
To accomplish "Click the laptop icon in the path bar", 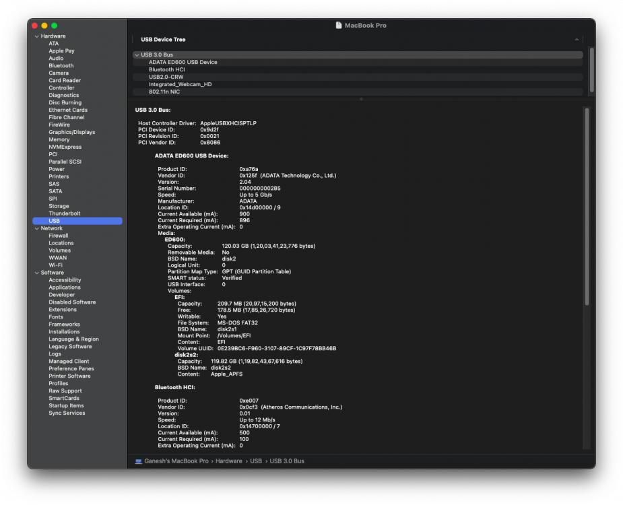I will tap(138, 461).
